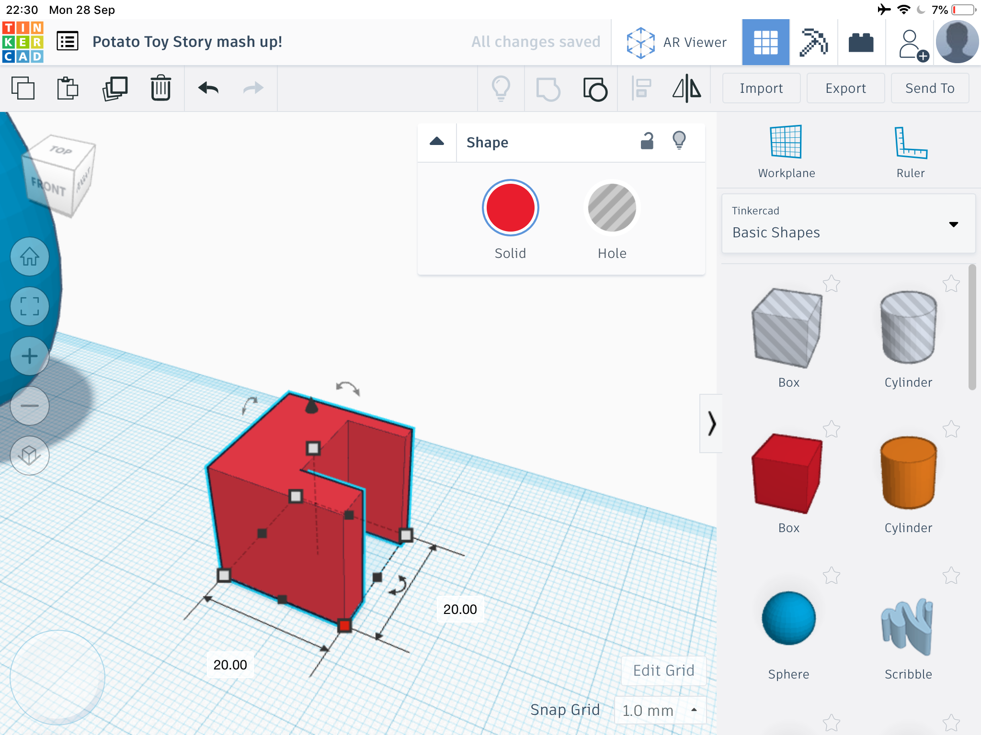Favorite the orange Cylinder with star

[951, 429]
